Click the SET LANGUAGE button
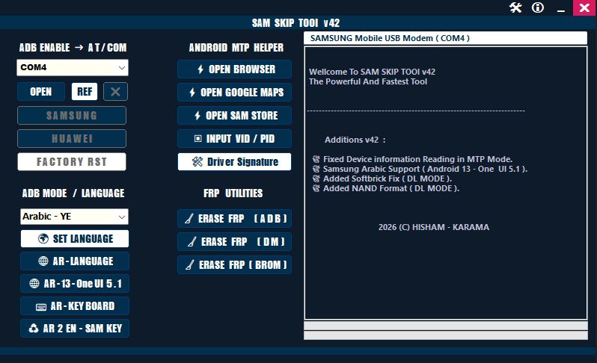Image resolution: width=597 pixels, height=363 pixels. pyautogui.click(x=75, y=239)
